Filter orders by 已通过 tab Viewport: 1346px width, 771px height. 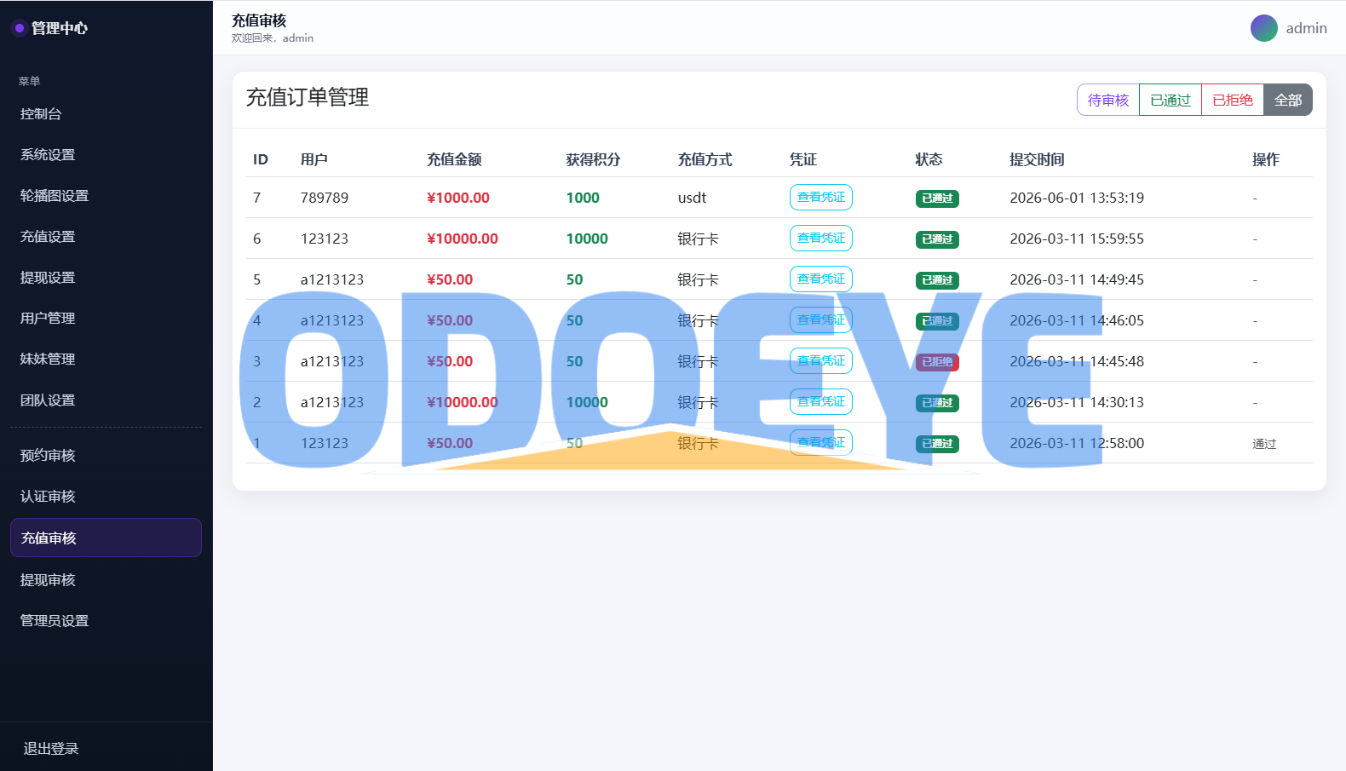pos(1171,100)
